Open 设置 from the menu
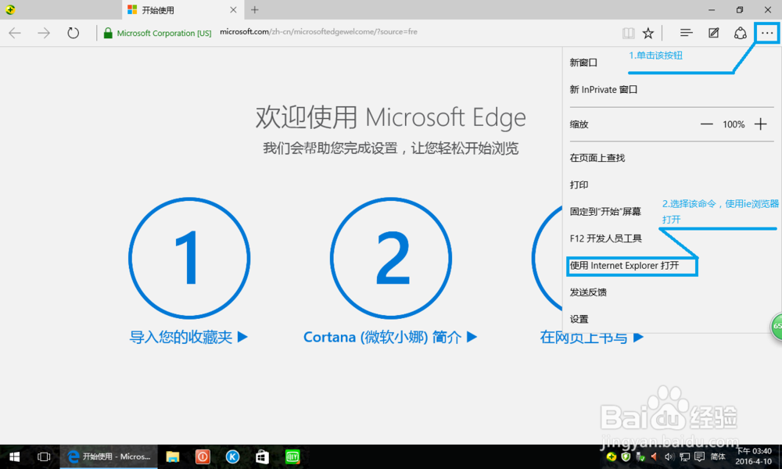The image size is (782, 469). pos(579,320)
